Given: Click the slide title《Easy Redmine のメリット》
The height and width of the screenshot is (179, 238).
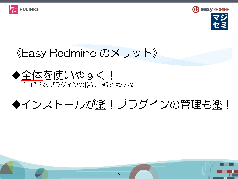Looking at the screenshot, I should tap(86, 53).
